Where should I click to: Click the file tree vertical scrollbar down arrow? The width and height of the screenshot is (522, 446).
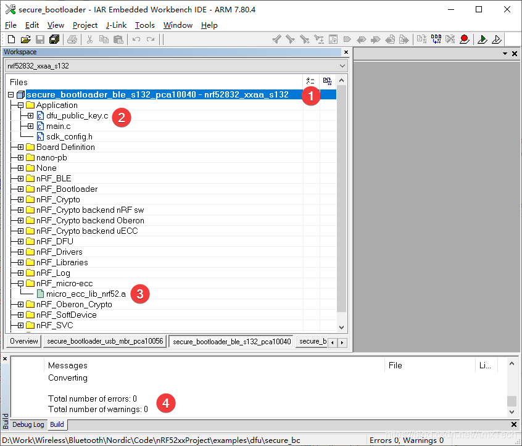(x=342, y=327)
